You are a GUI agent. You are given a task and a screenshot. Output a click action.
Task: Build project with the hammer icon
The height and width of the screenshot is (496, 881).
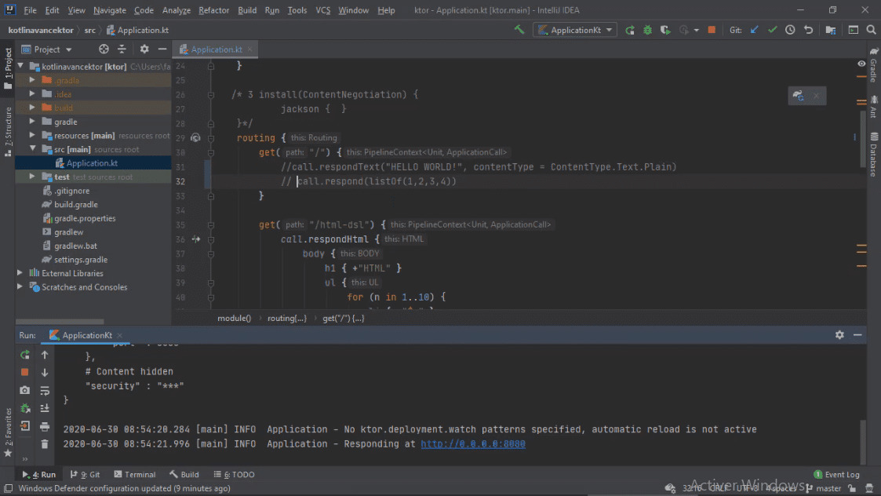click(519, 30)
